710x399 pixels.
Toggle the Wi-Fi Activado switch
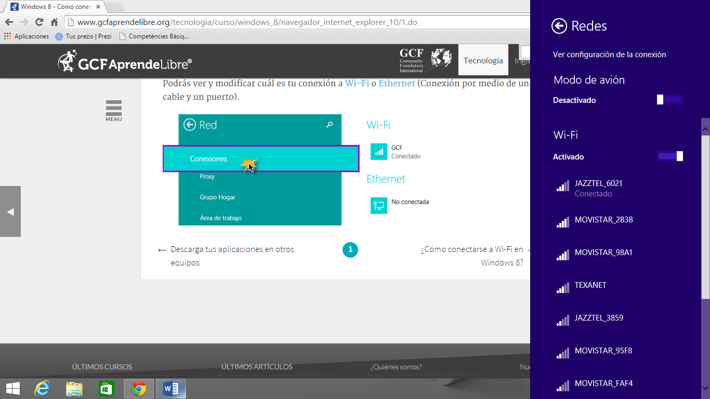pyautogui.click(x=670, y=156)
